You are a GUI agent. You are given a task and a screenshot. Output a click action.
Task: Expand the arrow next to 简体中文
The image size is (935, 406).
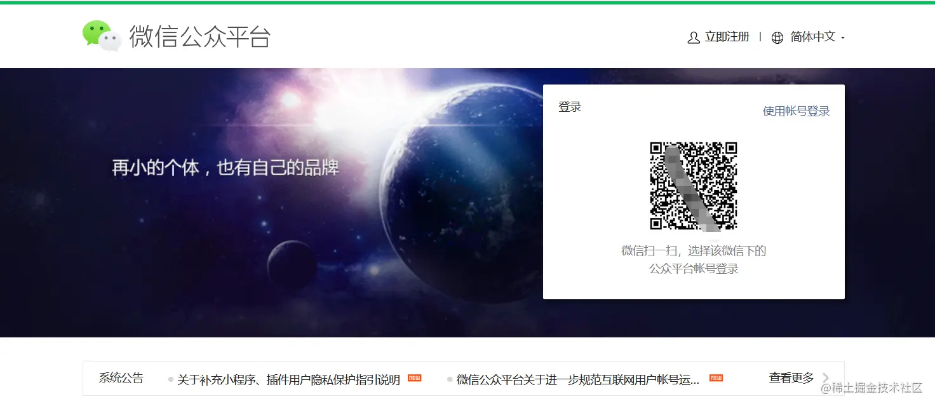pos(842,38)
